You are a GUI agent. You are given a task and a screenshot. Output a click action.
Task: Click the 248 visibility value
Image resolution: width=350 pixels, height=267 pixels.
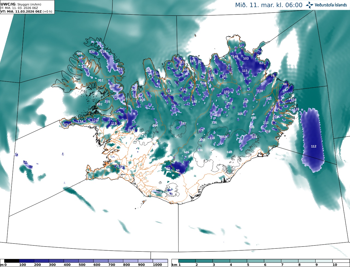(84, 67)
